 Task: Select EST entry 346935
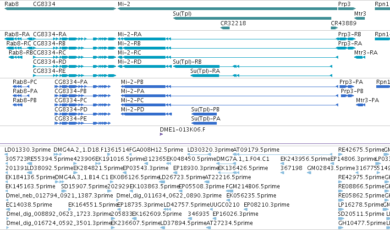pyautogui.click(x=190, y=219)
